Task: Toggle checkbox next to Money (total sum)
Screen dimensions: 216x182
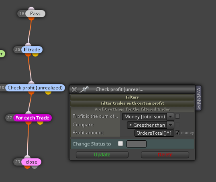Action: [x=177, y=116]
